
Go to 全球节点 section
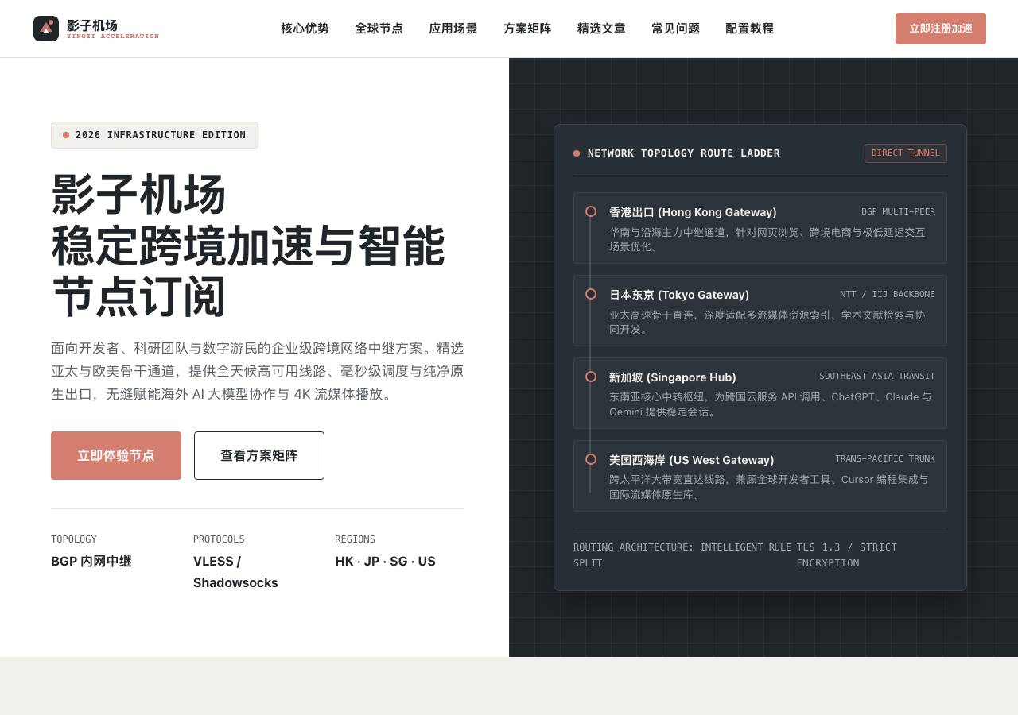[x=379, y=29]
